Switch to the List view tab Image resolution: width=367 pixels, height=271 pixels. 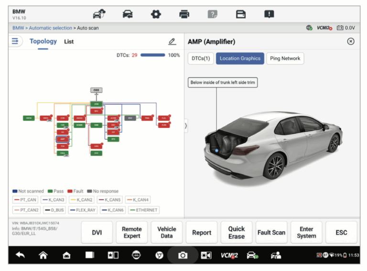coord(69,42)
